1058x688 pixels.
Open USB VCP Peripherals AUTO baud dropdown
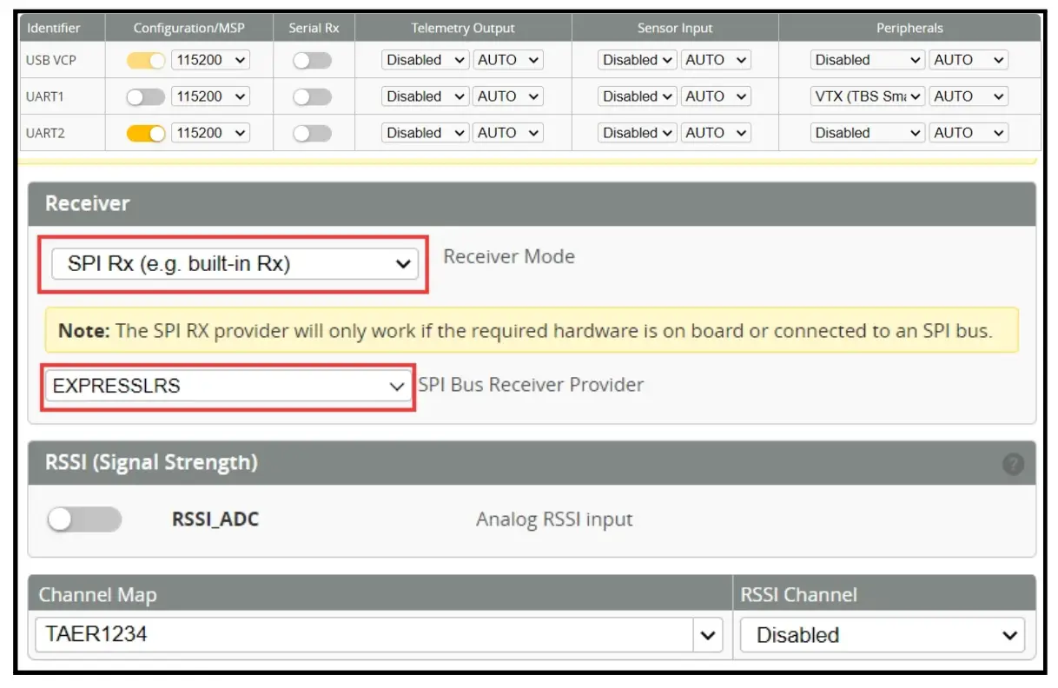[969, 61]
